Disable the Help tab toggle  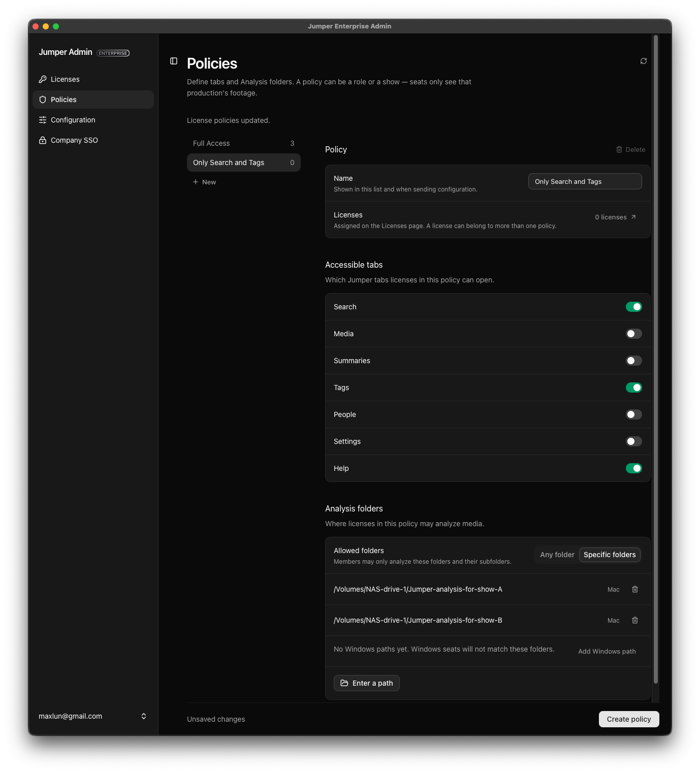(x=634, y=468)
